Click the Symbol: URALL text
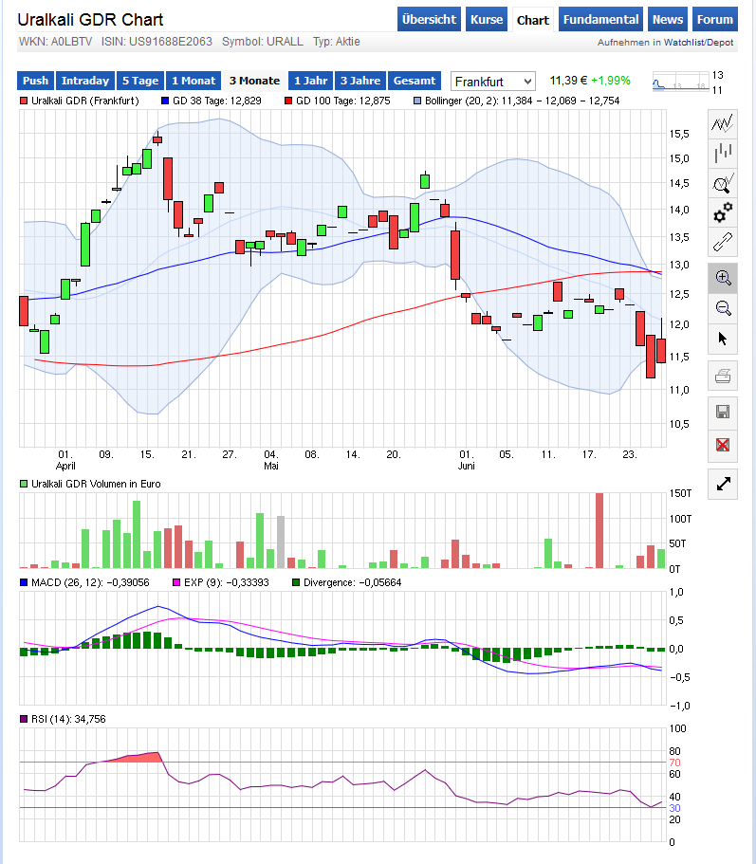The height and width of the screenshot is (864, 756). point(263,42)
